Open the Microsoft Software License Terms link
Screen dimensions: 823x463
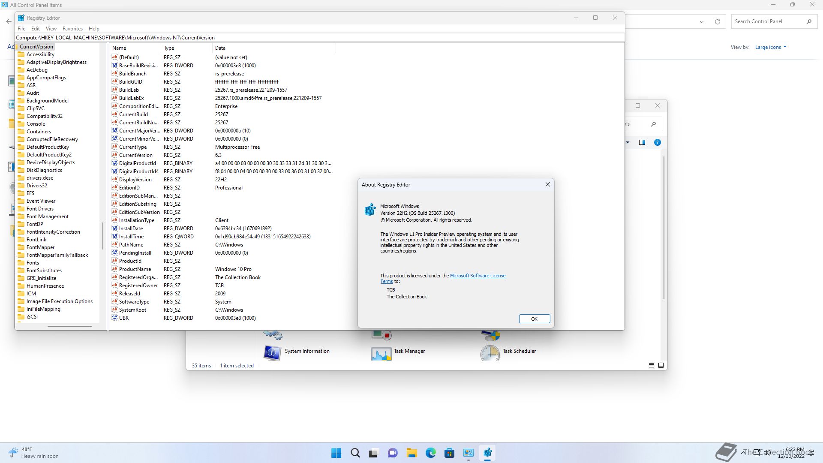478,276
